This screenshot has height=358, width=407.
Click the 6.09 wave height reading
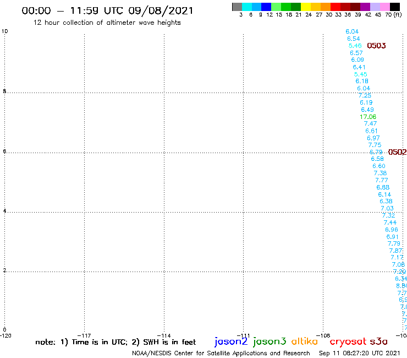tap(358, 60)
